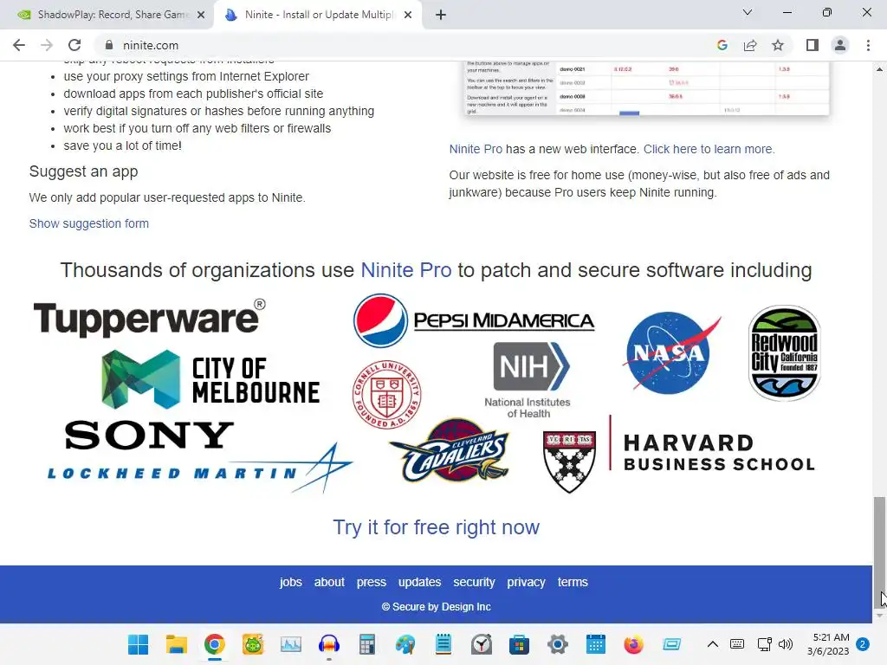Click the City of Melbourne logo
This screenshot has height=665, width=887.
210,379
